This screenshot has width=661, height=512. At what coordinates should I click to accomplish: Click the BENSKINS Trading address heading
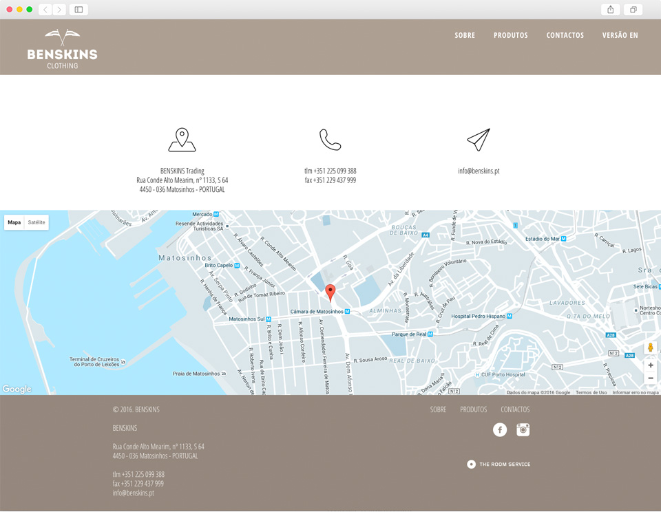182,171
